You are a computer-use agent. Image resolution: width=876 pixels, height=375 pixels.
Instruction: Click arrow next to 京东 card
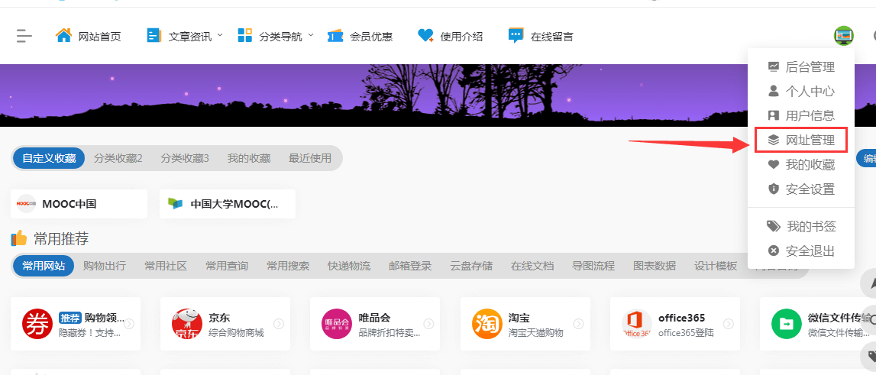(279, 324)
